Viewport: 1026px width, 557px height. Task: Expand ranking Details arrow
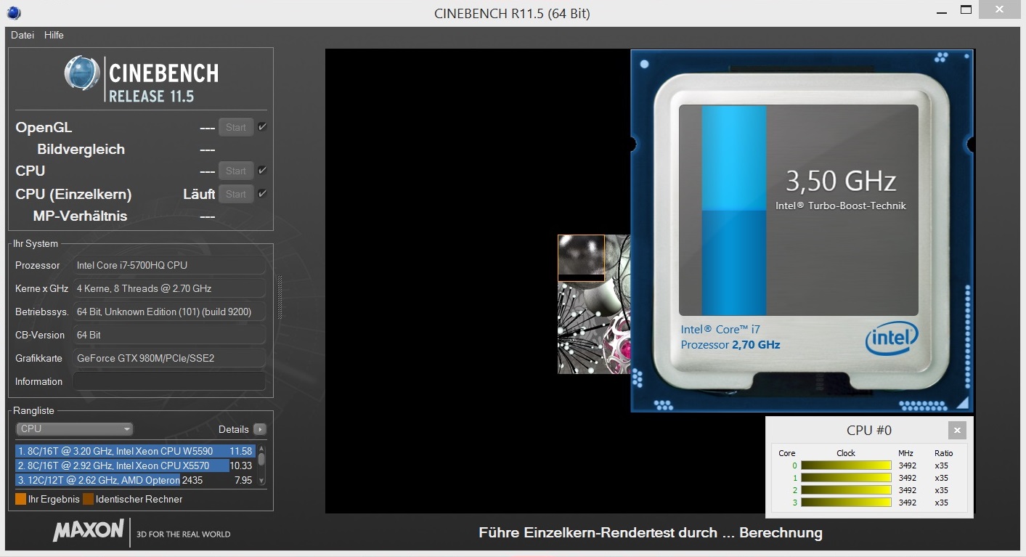pos(260,429)
